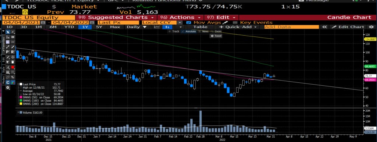Screen dimensions: 377x142
Task: Open the line thickness style option
Action: (8, 72)
